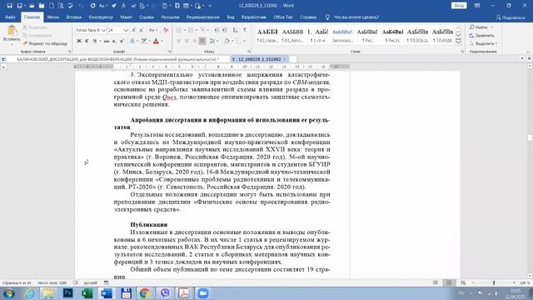Toggle subscript formatting
Screen dimensions: 533x300
tap(114, 41)
